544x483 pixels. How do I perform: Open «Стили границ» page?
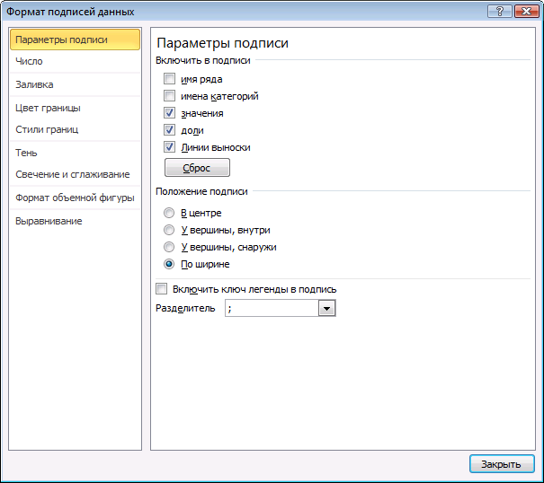coord(75,129)
